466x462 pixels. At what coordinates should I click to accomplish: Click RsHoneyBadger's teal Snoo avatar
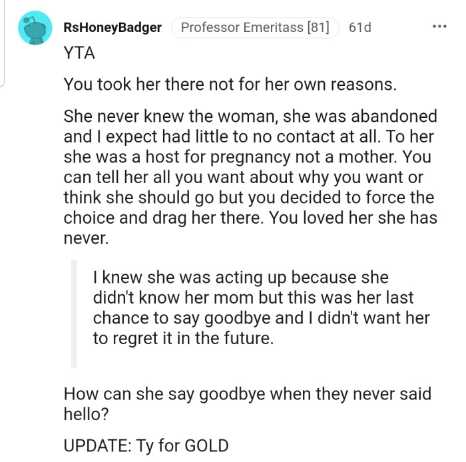[35, 28]
